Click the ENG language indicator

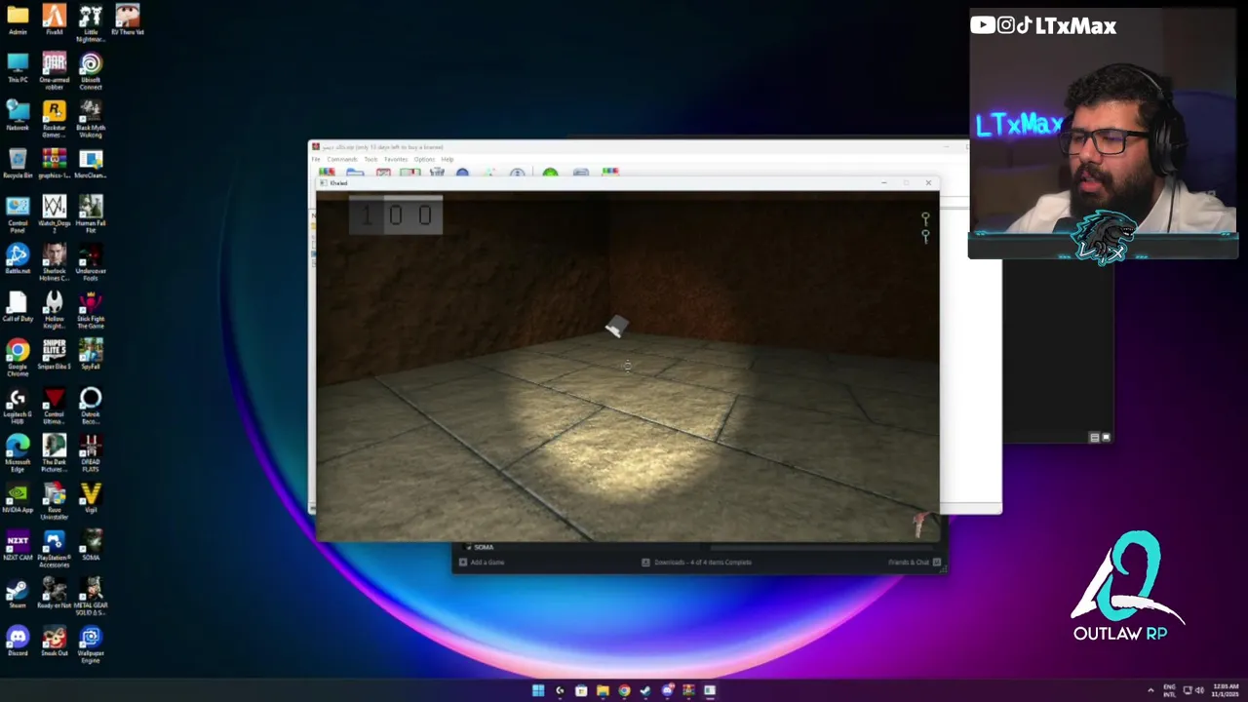[1171, 690]
